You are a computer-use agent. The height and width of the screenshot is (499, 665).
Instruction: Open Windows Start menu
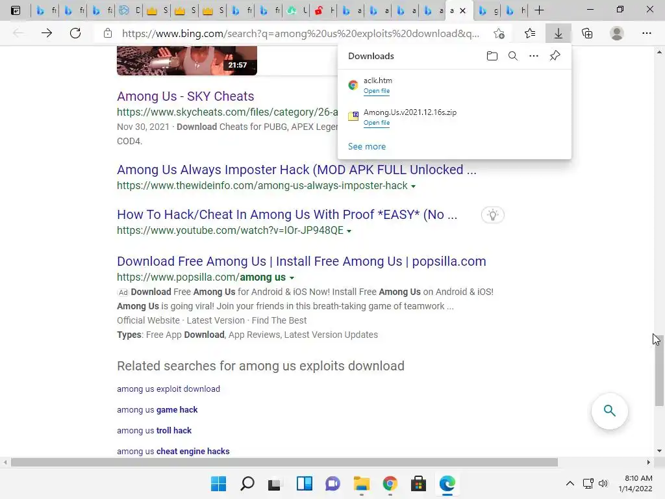218,483
